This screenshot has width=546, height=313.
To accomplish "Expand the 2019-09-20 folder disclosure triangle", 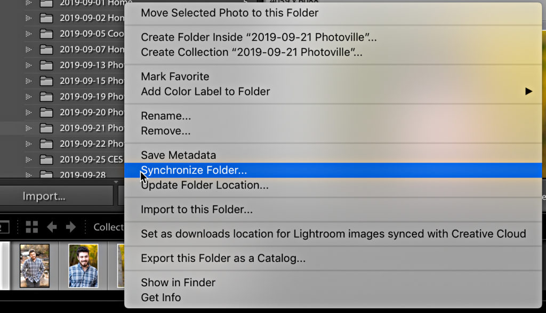I will (29, 113).
